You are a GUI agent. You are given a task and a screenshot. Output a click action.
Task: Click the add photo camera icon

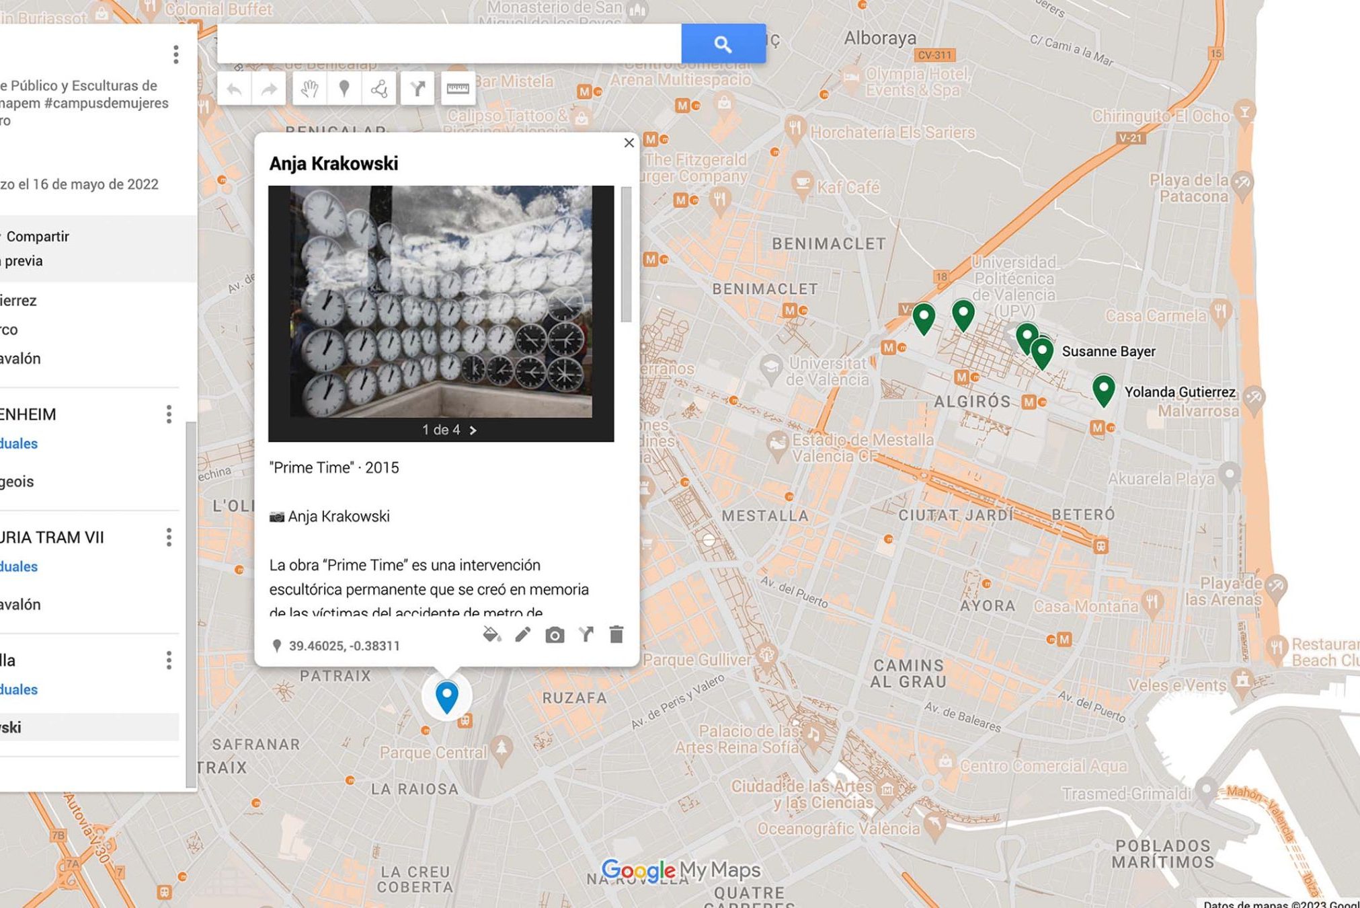[x=555, y=635]
